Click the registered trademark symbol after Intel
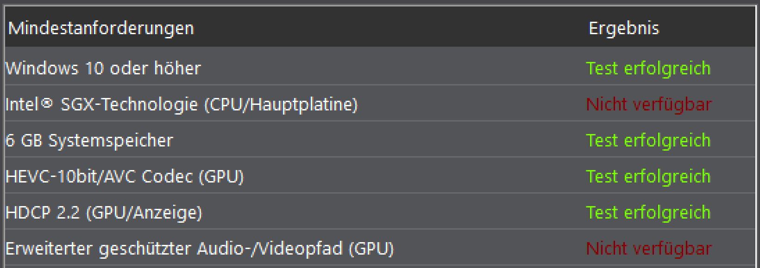Screen dimensions: 760x268 coord(47,103)
